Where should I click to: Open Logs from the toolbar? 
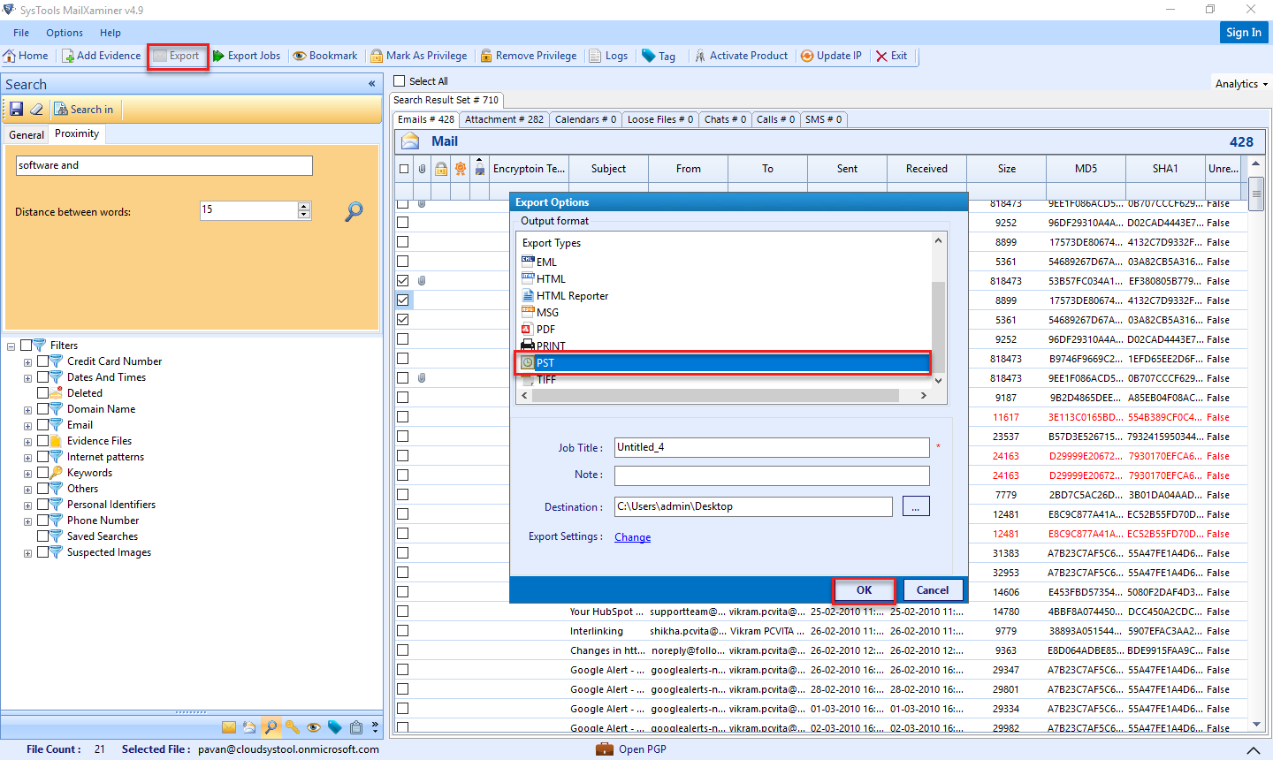point(609,55)
